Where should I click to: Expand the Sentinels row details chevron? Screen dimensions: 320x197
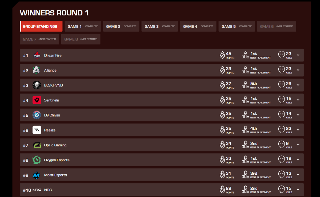pos(298,100)
